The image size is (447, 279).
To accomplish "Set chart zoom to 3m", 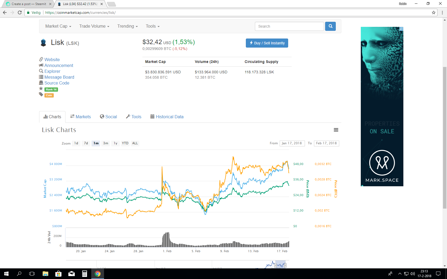I will click(x=106, y=143).
